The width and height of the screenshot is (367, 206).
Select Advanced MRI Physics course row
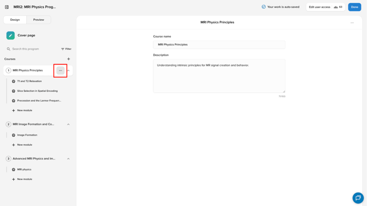click(x=38, y=159)
